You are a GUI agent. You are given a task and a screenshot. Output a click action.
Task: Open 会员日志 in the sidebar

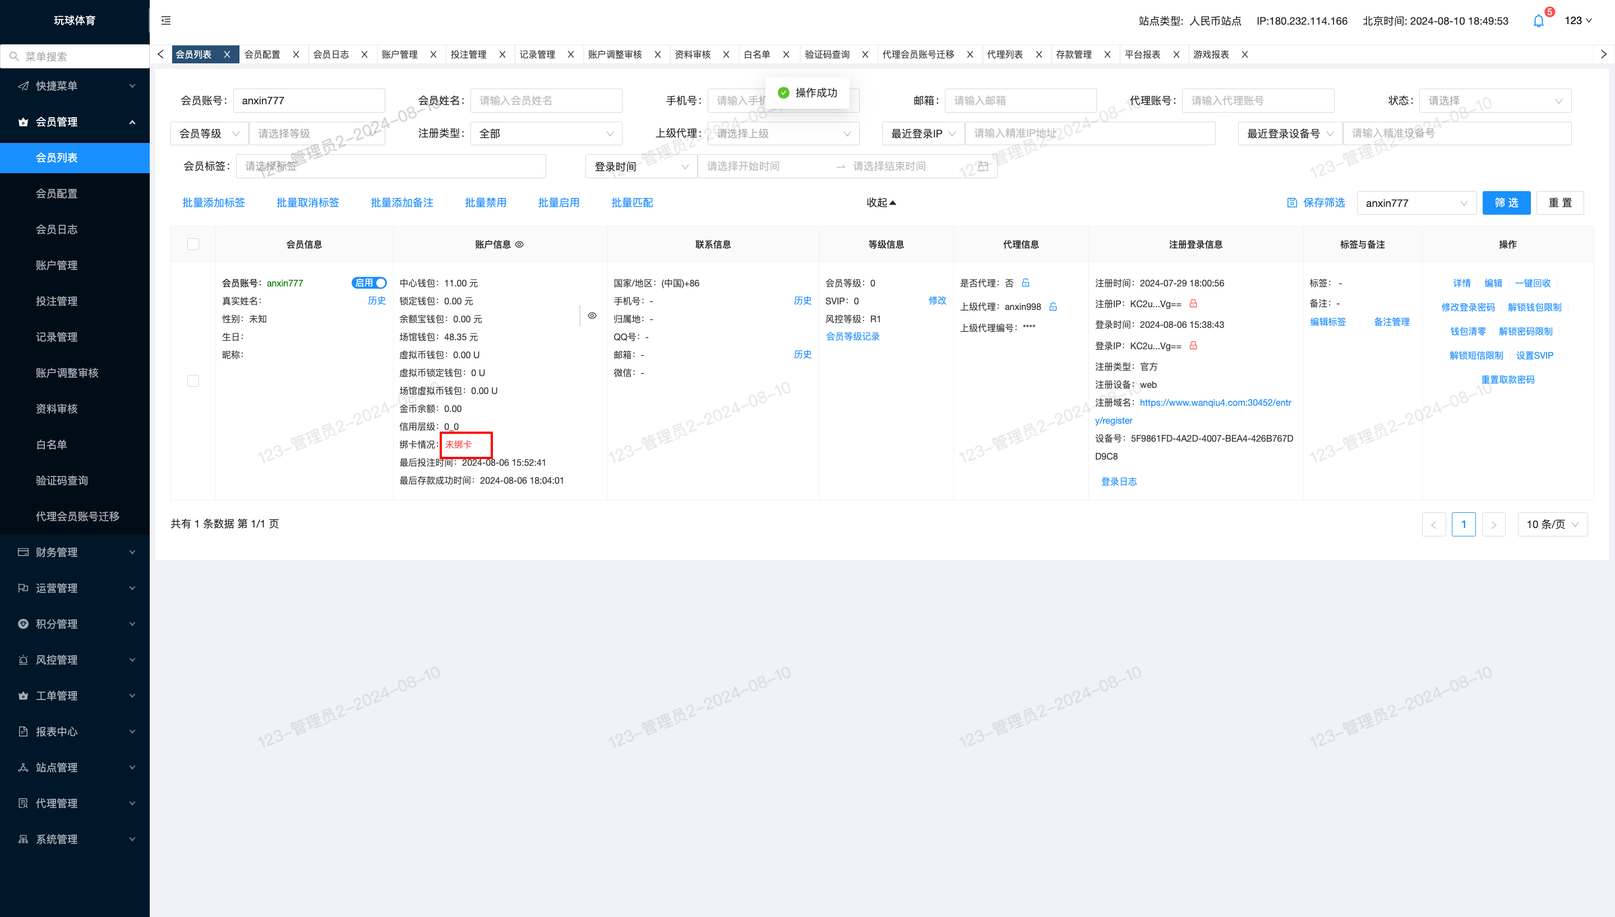click(57, 229)
